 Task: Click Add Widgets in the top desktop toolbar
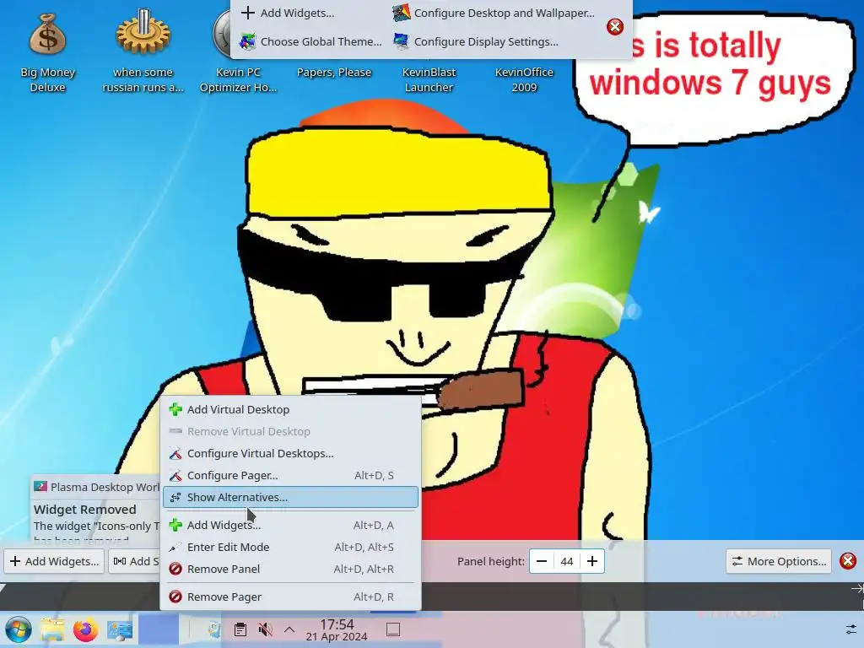click(289, 13)
